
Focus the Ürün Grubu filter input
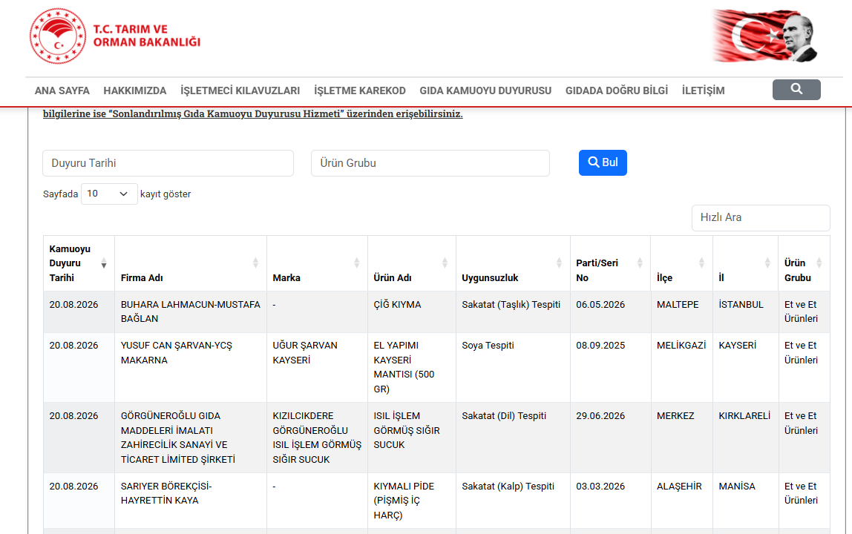click(430, 163)
